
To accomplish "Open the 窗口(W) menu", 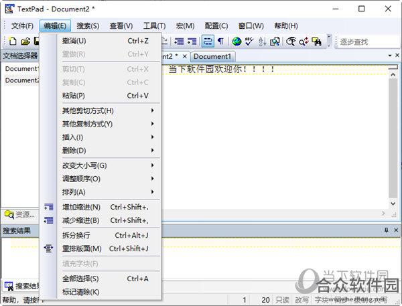I will (251, 26).
